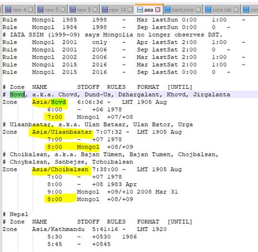258x252 pixels.
Task: Click the Asia/Kathmandu zone name
Action: tap(58, 229)
